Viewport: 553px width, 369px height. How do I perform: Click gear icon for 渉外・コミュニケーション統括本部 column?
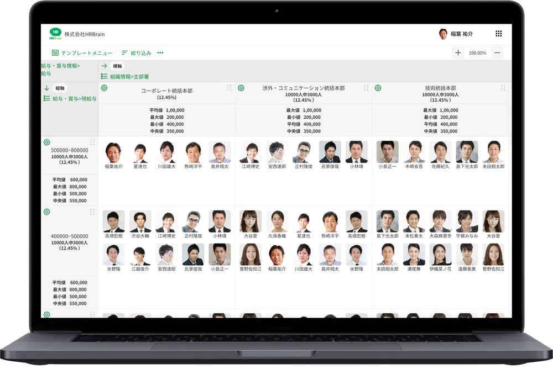click(241, 88)
